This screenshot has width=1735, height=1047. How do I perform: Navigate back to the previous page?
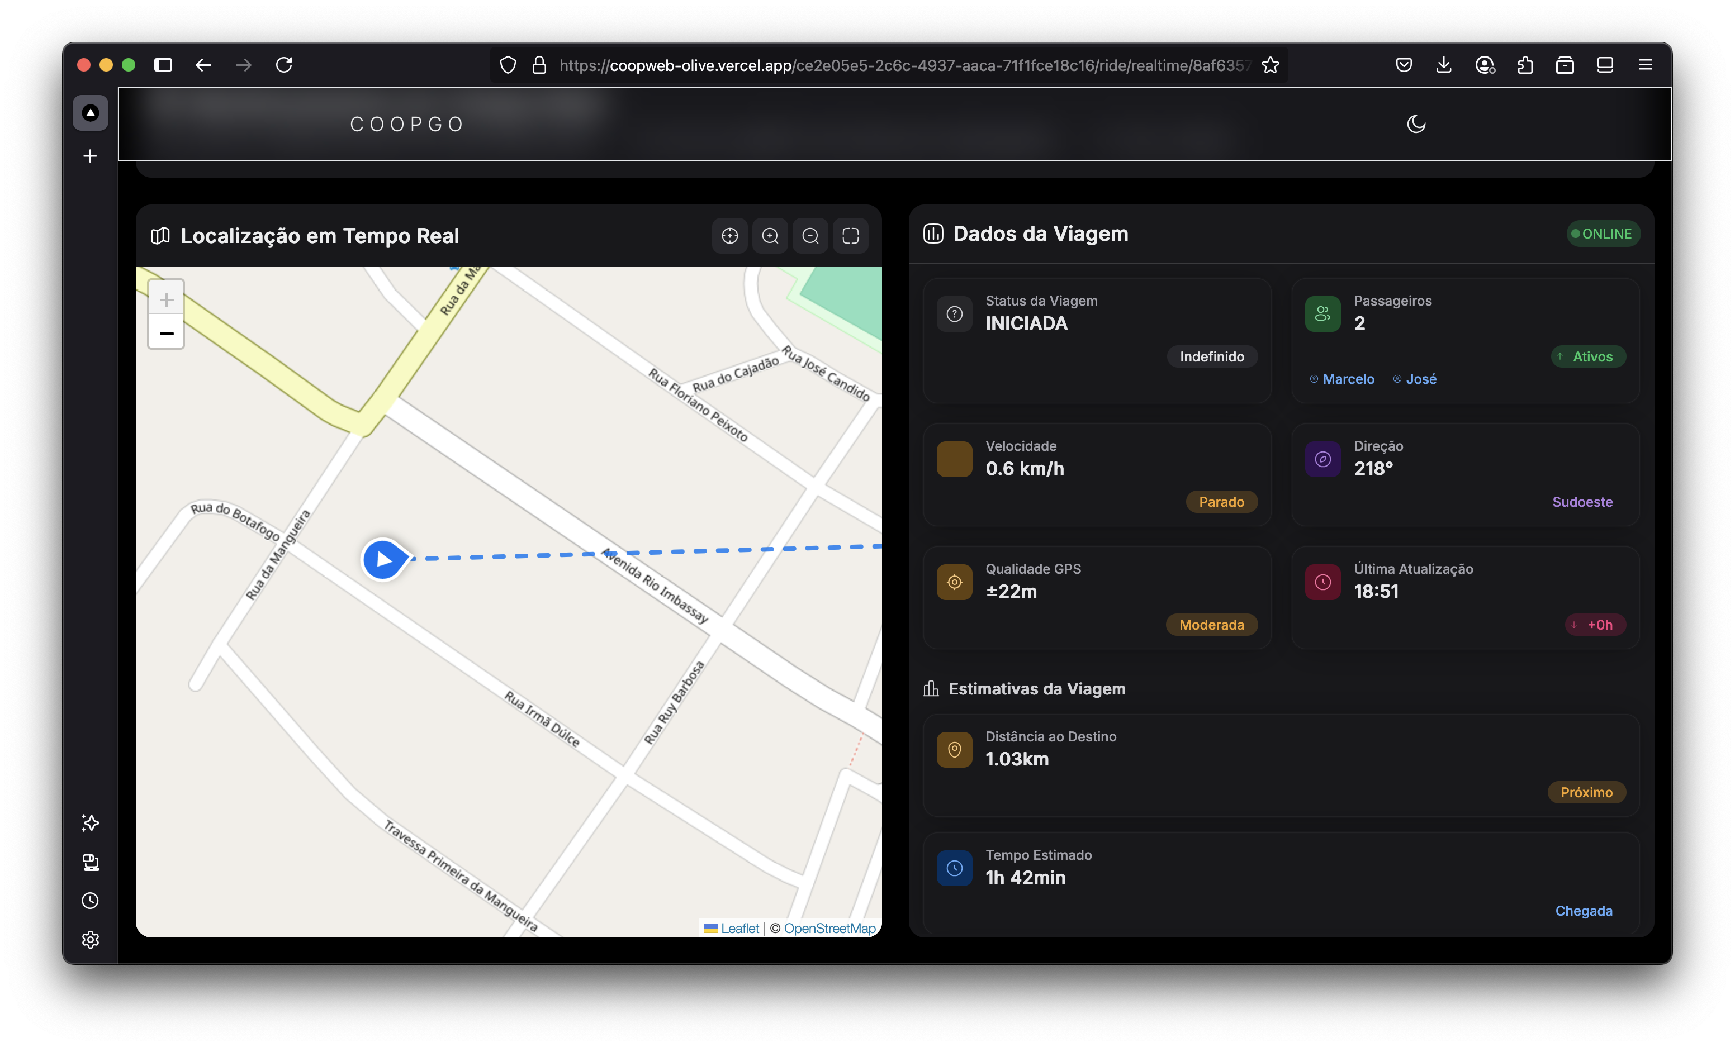point(203,65)
